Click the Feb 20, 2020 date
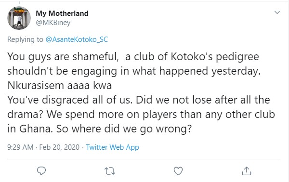 point(59,147)
